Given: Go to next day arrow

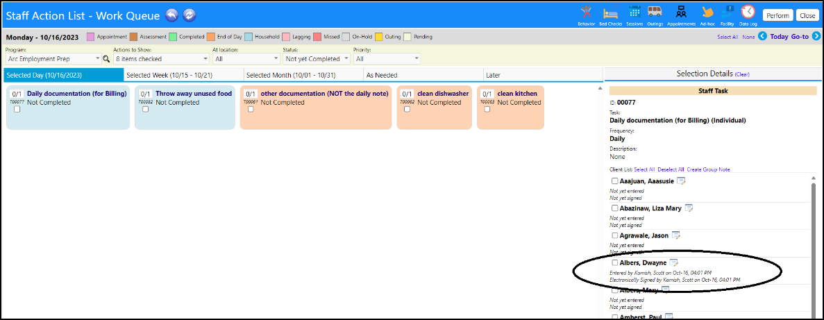Looking at the screenshot, I should point(816,36).
